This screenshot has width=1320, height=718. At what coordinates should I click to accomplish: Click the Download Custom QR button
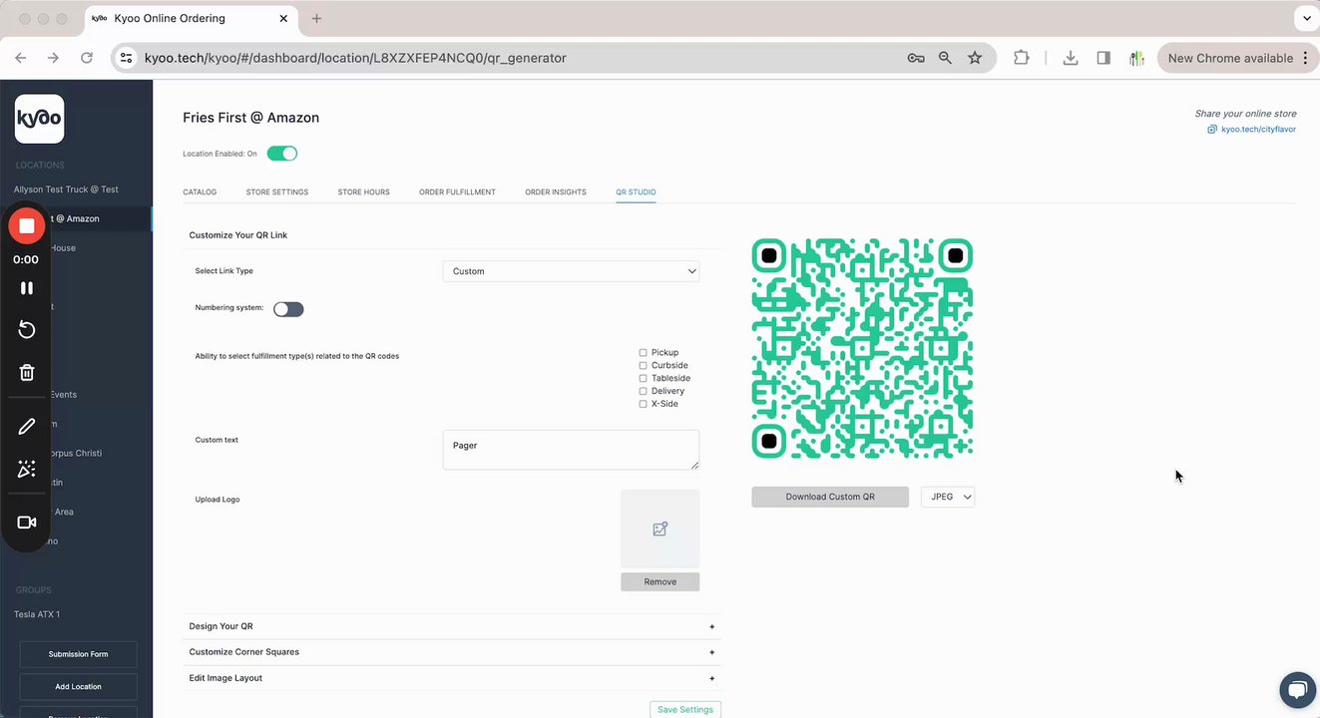coord(830,497)
